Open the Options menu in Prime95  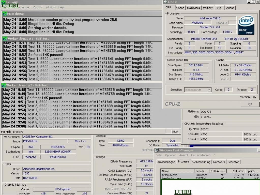tap(38, 7)
